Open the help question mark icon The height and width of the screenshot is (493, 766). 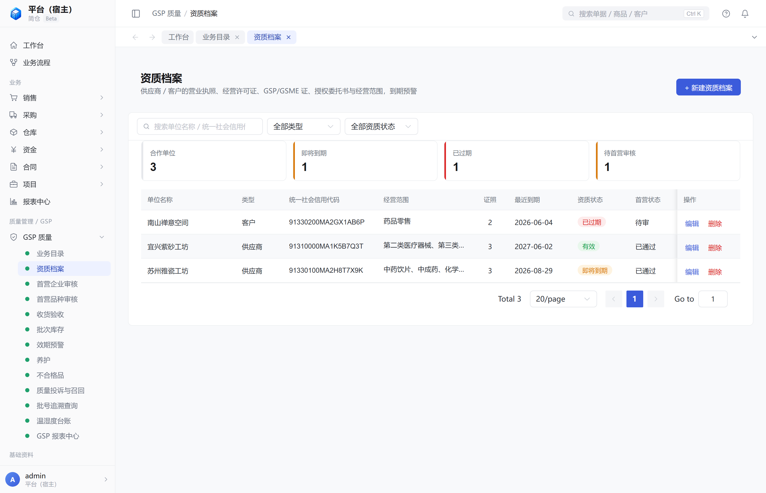tap(726, 13)
